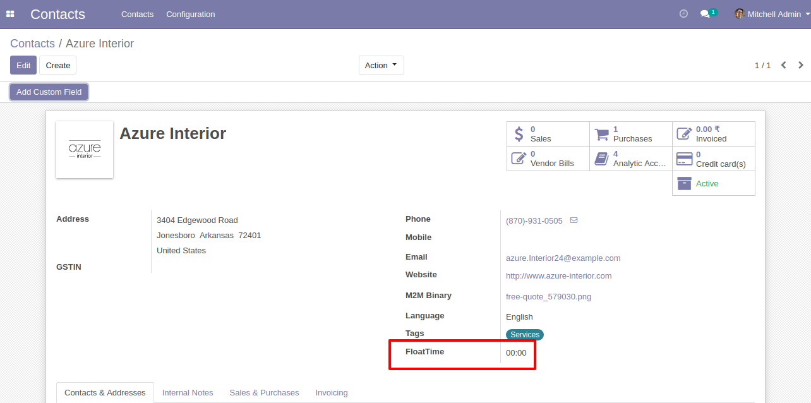Screen dimensions: 811x403
Task: Open the activities clock icon
Action: (683, 14)
